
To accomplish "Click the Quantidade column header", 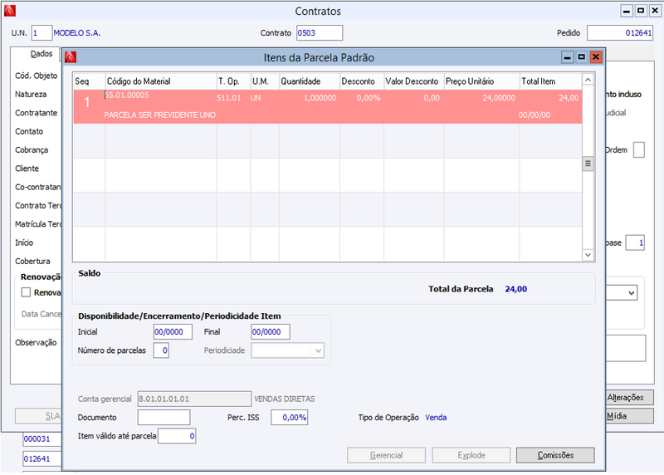I will click(x=310, y=81).
